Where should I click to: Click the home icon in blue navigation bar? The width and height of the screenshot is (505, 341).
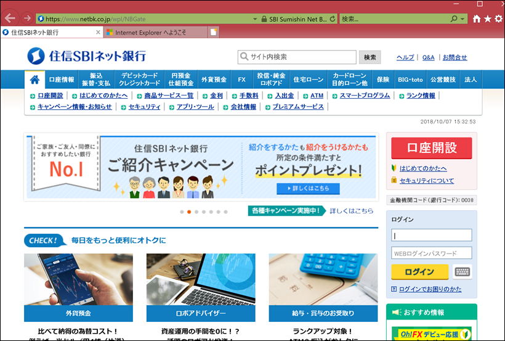[x=34, y=80]
